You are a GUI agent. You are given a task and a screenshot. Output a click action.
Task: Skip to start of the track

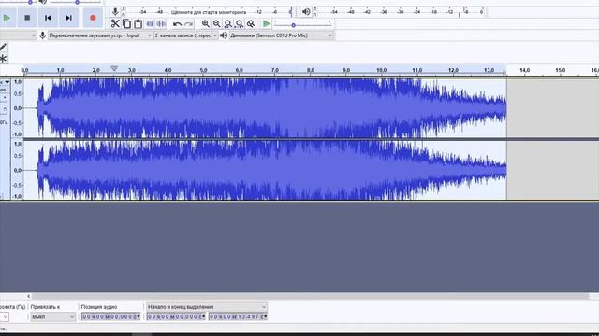pyautogui.click(x=48, y=18)
